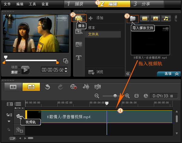Toggle audio filter in library
This screenshot has width=182, height=143.
[166, 18]
